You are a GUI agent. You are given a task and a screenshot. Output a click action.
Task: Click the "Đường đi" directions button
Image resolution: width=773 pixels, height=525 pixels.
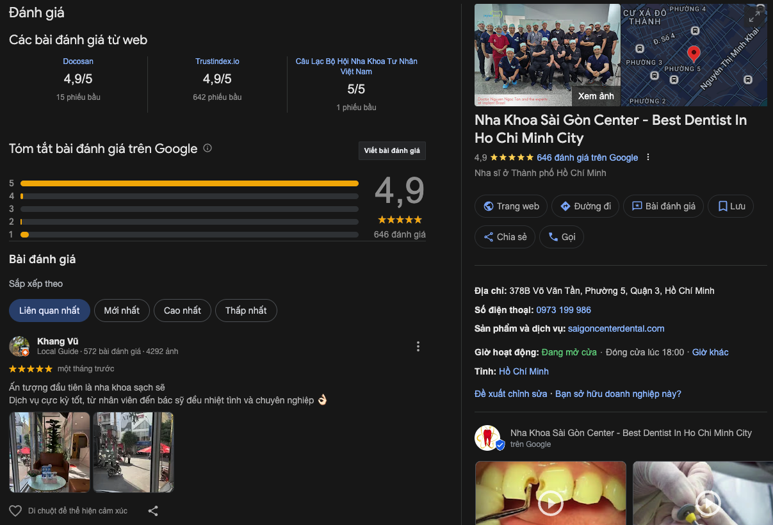coord(585,206)
